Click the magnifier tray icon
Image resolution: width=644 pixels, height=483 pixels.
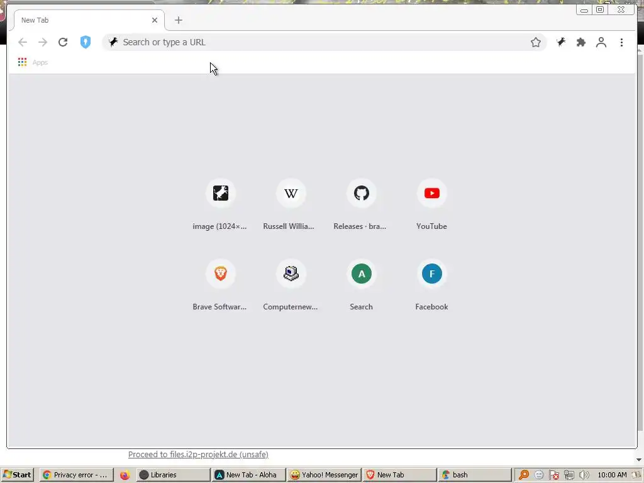pyautogui.click(x=524, y=475)
